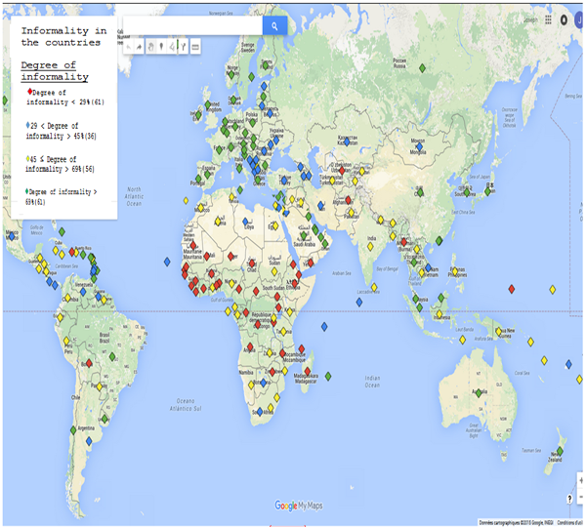Click the red marker on Mali
586x527 pixels.
207,257
